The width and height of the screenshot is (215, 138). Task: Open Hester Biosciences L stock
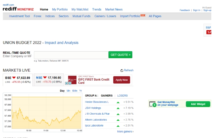[x=97, y=102]
